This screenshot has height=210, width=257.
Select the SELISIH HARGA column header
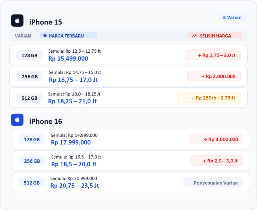(x=215, y=35)
